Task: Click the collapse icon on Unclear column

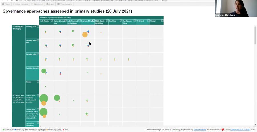Action: point(162,21)
